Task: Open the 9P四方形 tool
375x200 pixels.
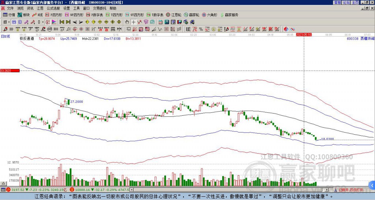Action: coord(74,15)
